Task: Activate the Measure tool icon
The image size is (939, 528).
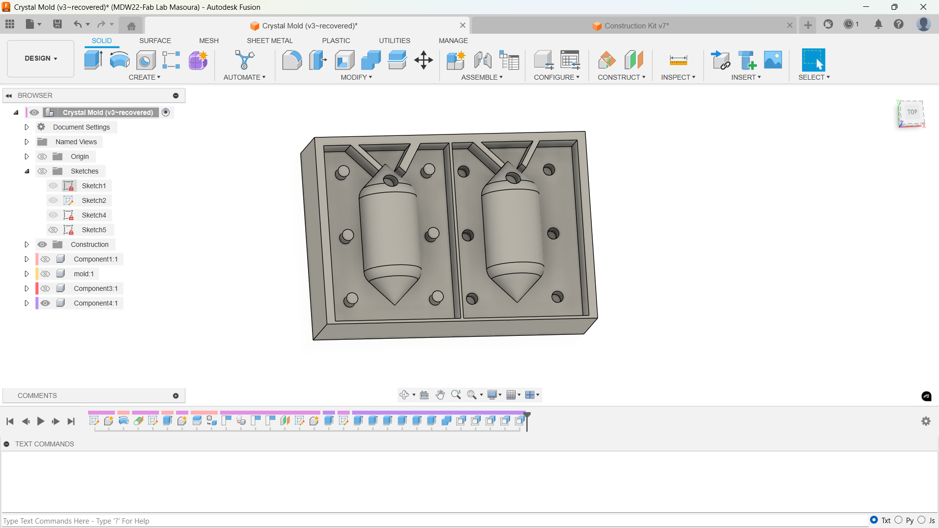Action: pyautogui.click(x=678, y=60)
